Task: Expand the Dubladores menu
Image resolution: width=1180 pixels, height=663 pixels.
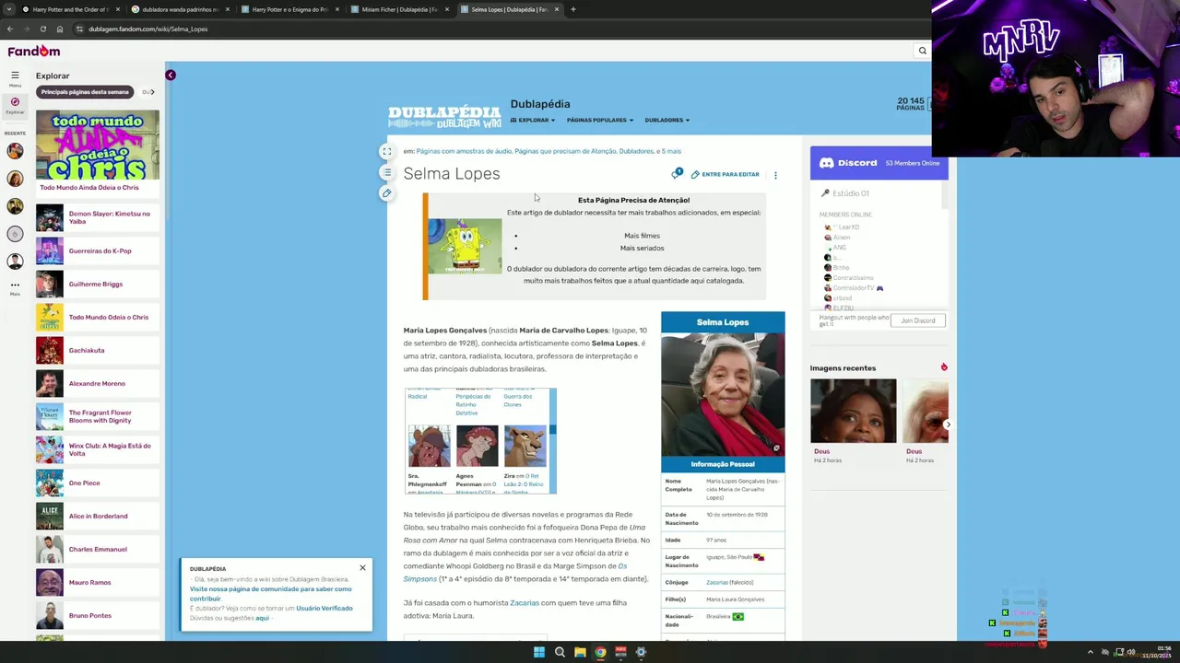Action: tap(667, 120)
